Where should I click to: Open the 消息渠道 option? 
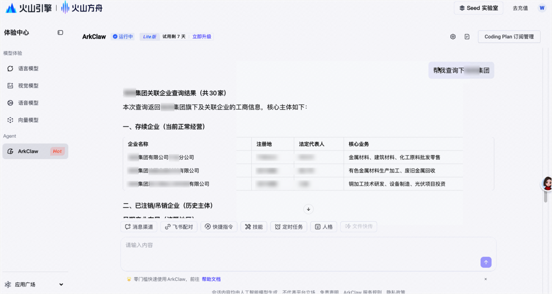(139, 227)
